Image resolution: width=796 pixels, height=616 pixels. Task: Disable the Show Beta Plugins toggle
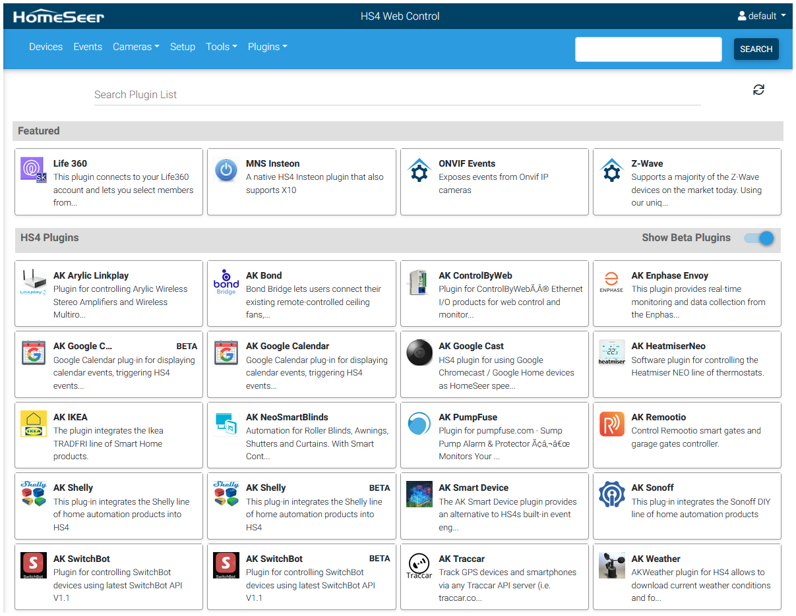pos(758,238)
